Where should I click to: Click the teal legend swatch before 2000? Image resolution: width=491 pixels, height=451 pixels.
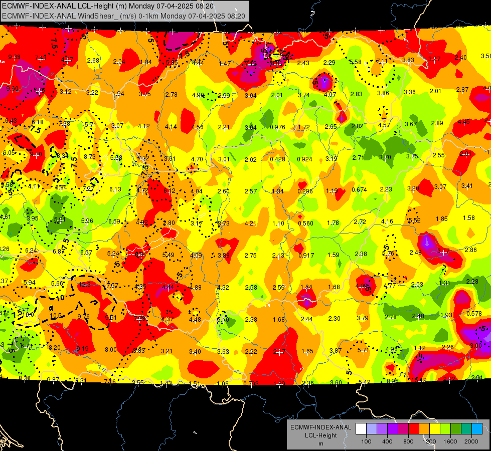466,429
